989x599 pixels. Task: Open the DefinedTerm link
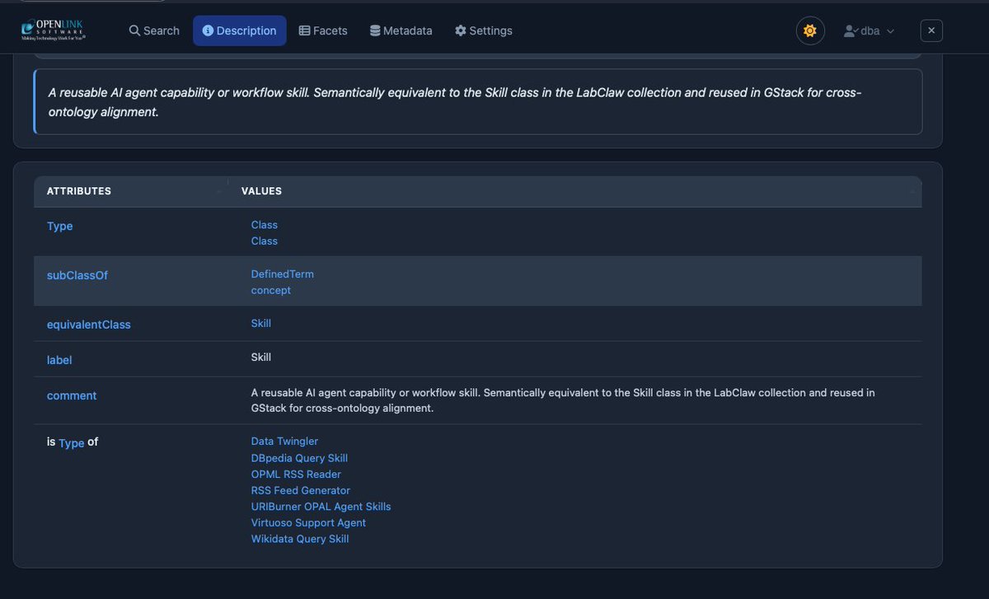pos(283,274)
